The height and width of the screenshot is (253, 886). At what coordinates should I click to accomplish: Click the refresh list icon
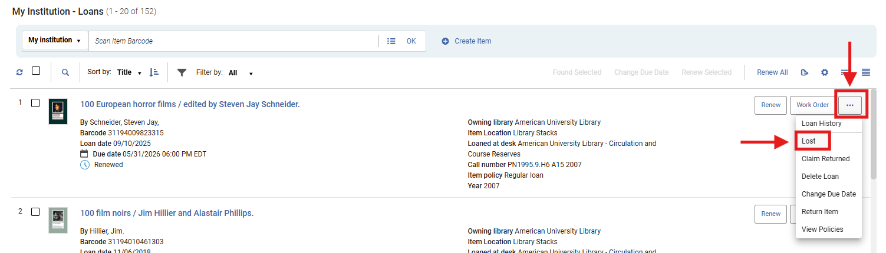[x=19, y=72]
